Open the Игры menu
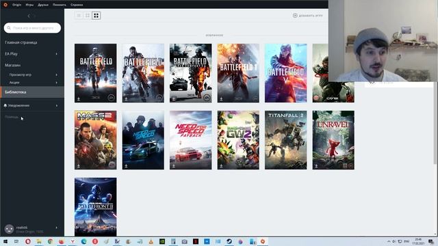The width and height of the screenshot is (438, 246). tap(29, 5)
